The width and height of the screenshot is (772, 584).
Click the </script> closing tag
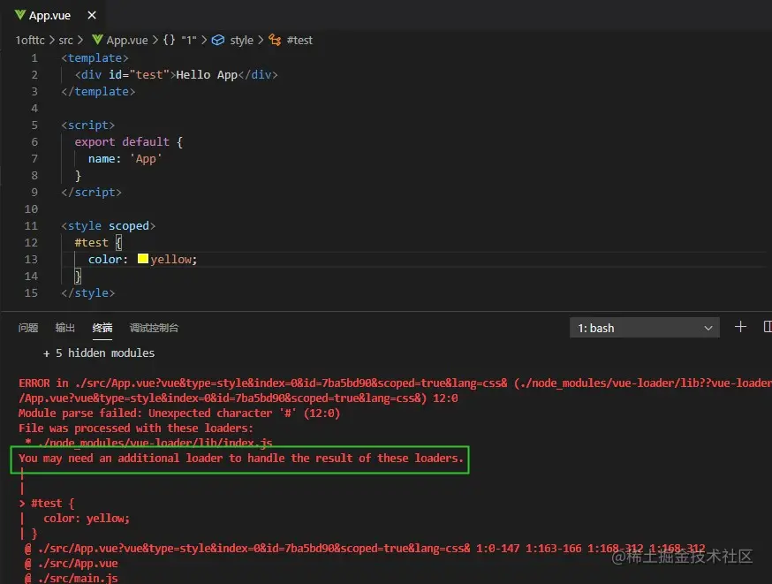[91, 192]
